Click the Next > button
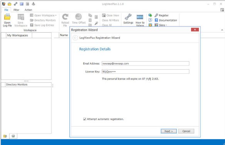This screenshot has height=145, width=225. [169, 131]
